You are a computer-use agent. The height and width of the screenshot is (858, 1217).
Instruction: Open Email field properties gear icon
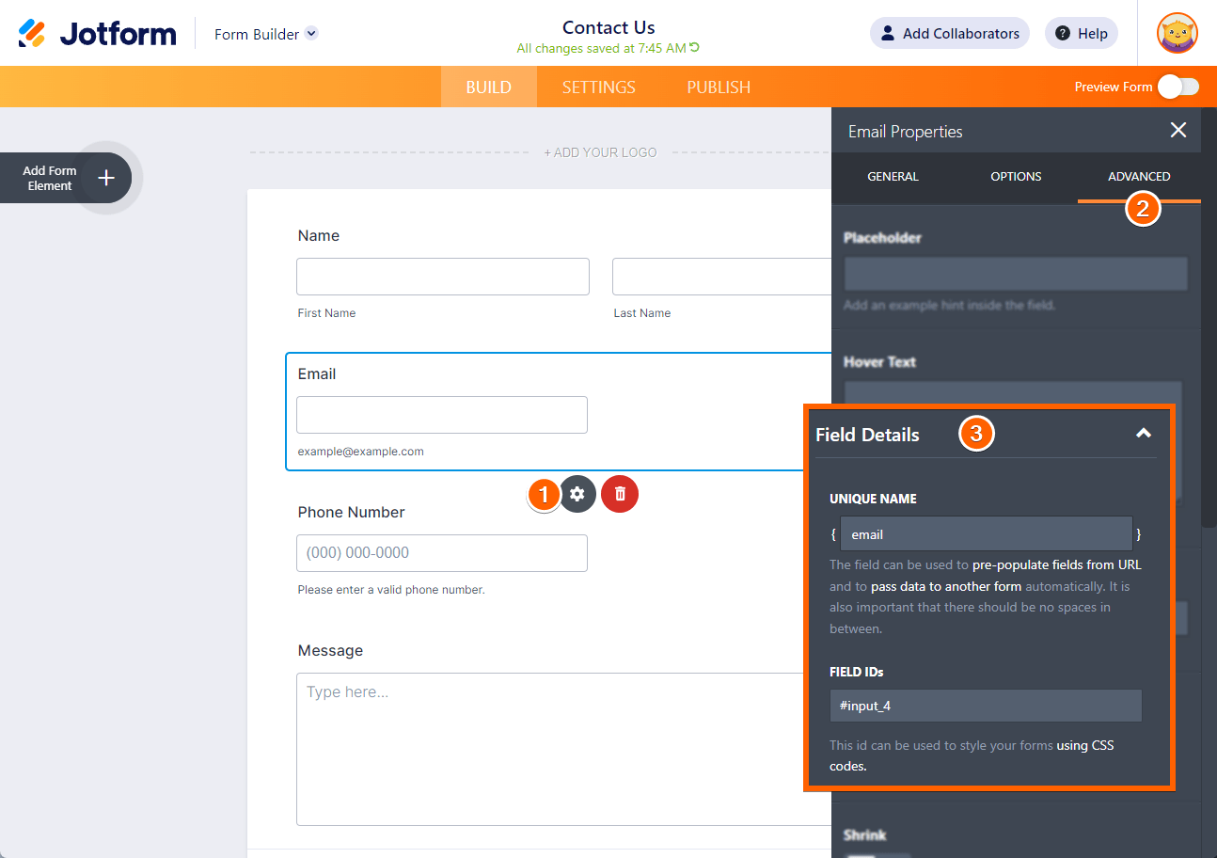(577, 494)
